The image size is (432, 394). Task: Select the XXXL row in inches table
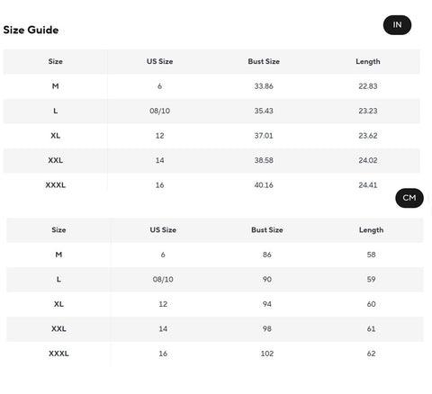click(211, 185)
